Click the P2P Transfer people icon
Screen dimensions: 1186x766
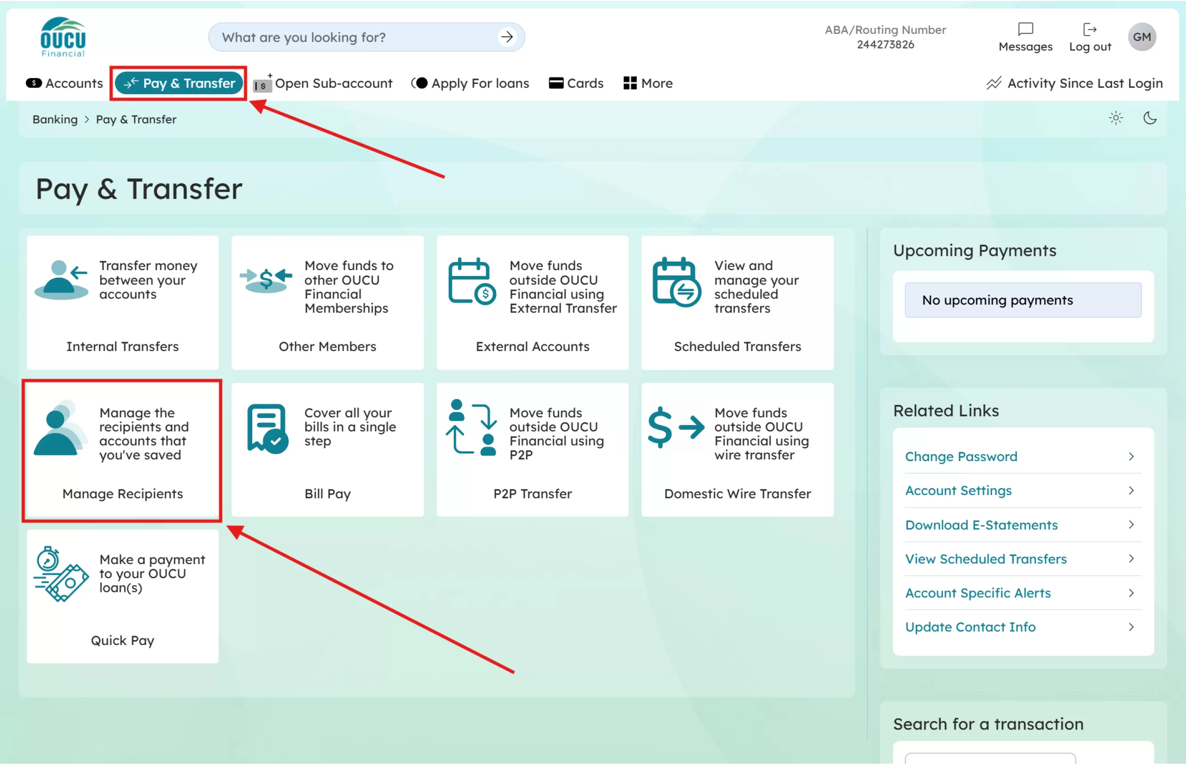472,428
